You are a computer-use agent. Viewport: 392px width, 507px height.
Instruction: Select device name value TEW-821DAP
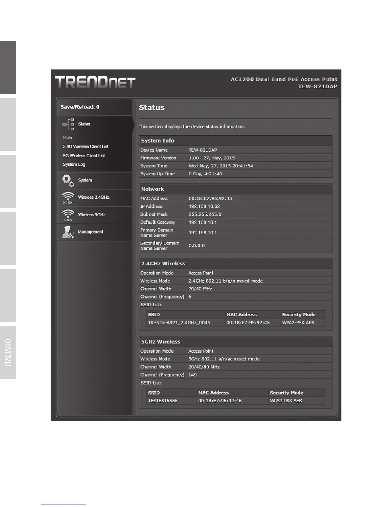[x=203, y=150]
